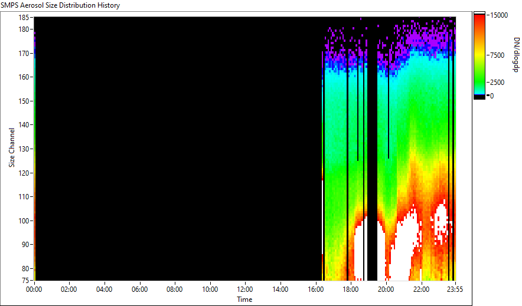Click the 'dN/dlogdp' color scale label
This screenshot has width=522, height=306.
pyautogui.click(x=516, y=55)
